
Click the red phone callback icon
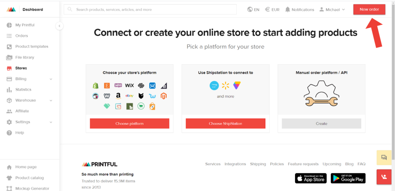click(x=384, y=177)
